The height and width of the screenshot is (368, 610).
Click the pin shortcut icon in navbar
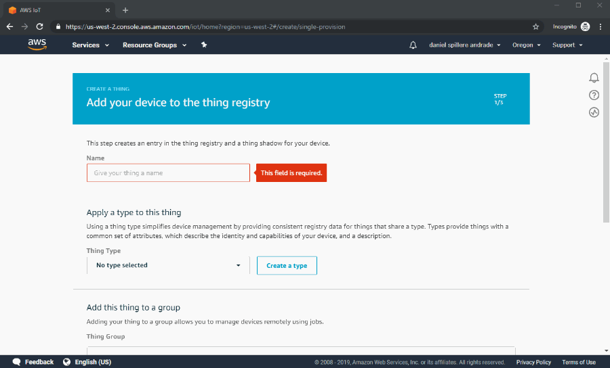204,45
